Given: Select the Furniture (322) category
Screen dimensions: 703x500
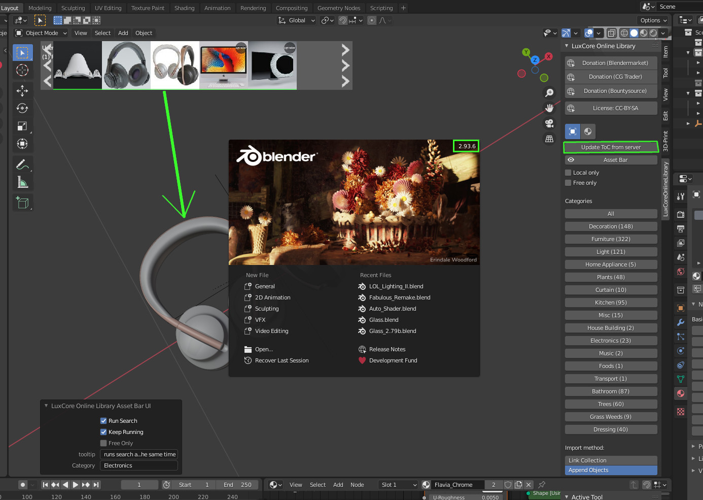Looking at the screenshot, I should pos(611,239).
